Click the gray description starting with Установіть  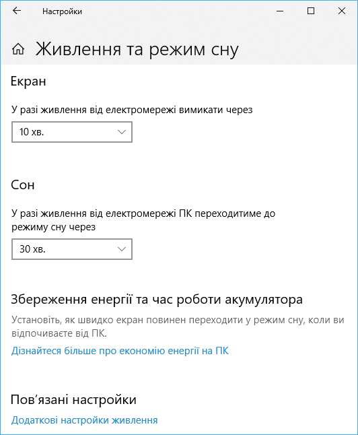[178, 327]
